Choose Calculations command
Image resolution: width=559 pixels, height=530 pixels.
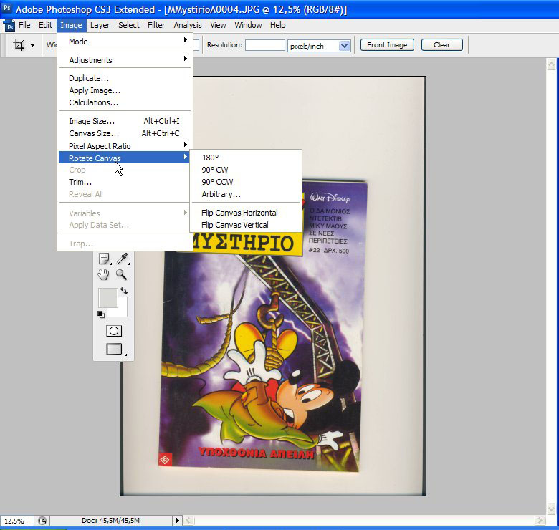(x=125, y=102)
